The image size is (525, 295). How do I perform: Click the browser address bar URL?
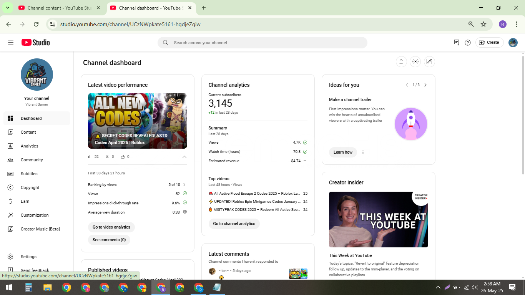[x=130, y=24]
